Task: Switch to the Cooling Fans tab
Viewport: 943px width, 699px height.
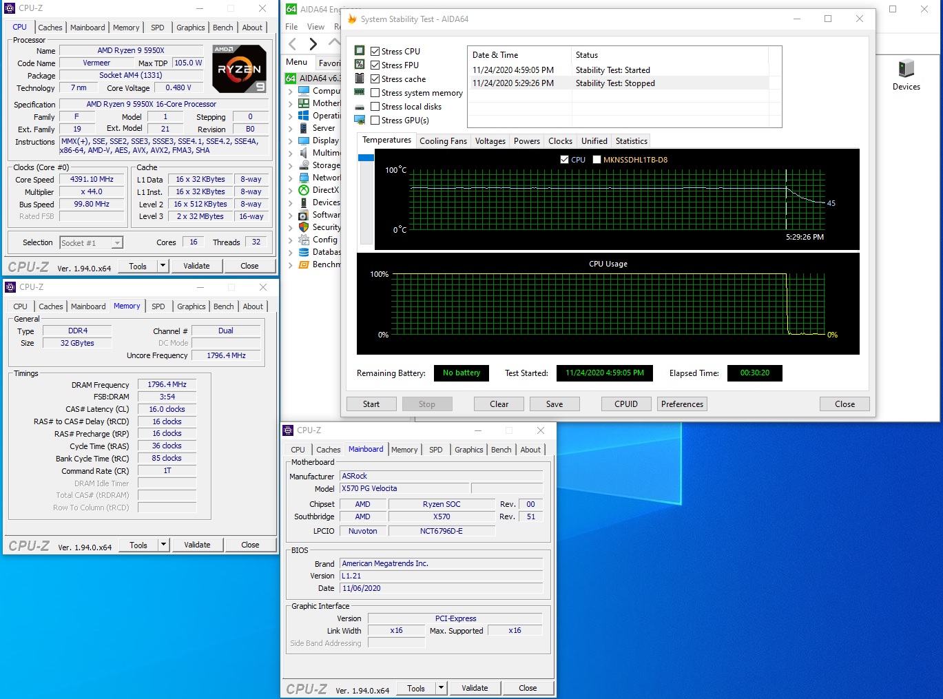Action: coord(443,141)
